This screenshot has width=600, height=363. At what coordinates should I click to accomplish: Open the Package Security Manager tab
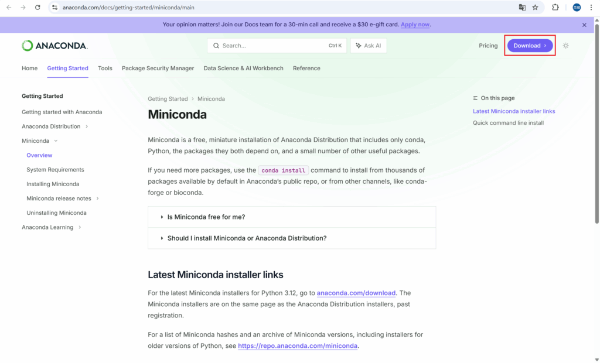click(x=158, y=68)
